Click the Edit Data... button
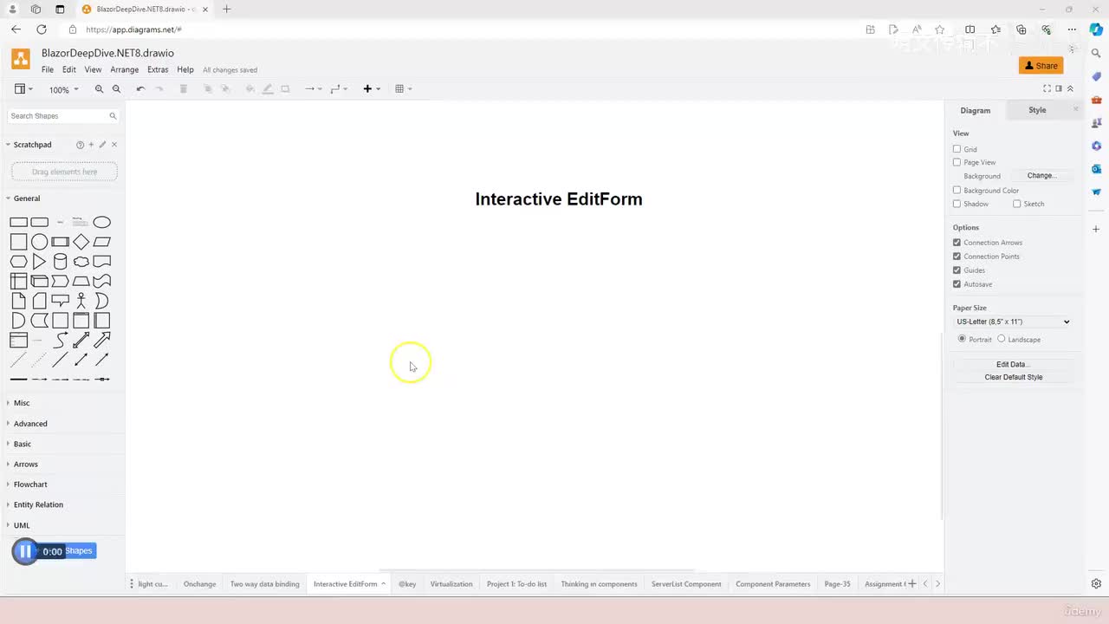This screenshot has width=1109, height=624. coord(1013,365)
